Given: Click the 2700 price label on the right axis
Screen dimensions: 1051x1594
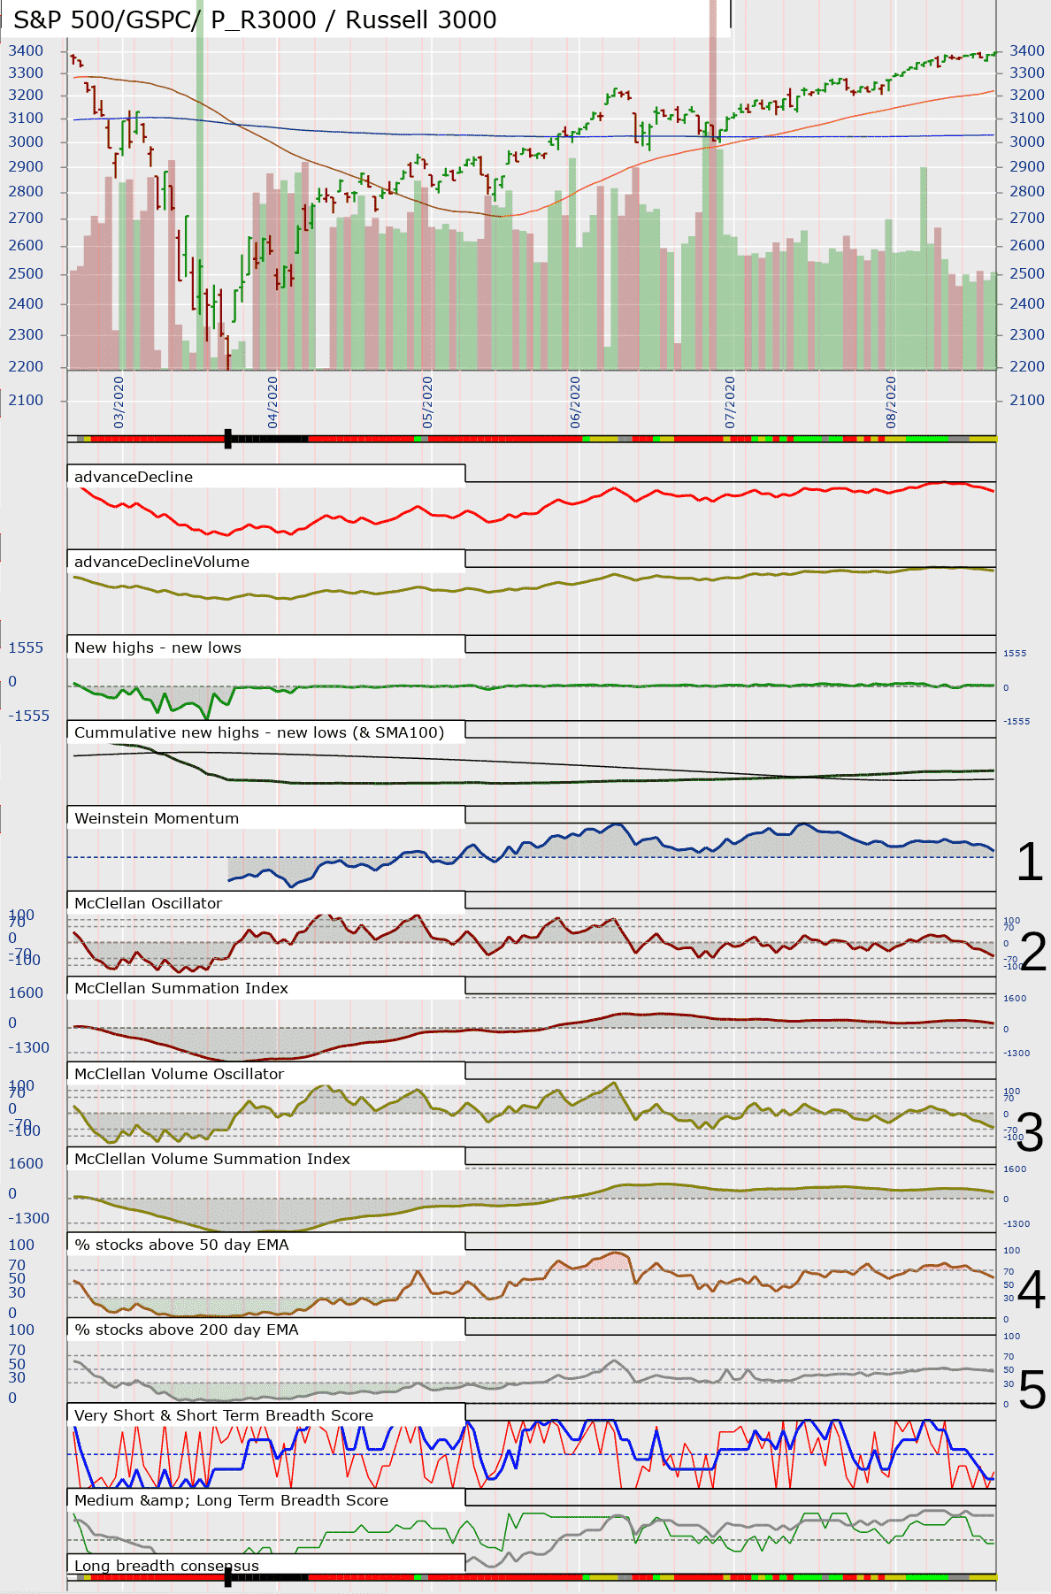Looking at the screenshot, I should pos(1027,218).
